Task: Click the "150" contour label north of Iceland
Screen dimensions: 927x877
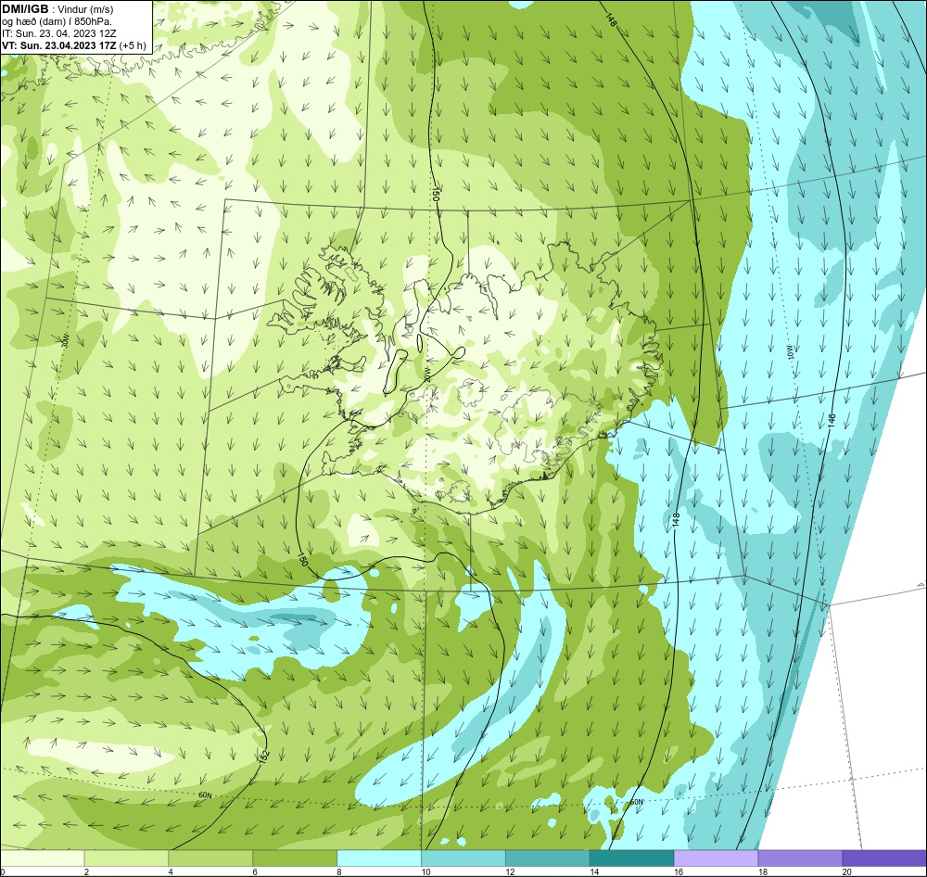Action: (x=436, y=196)
